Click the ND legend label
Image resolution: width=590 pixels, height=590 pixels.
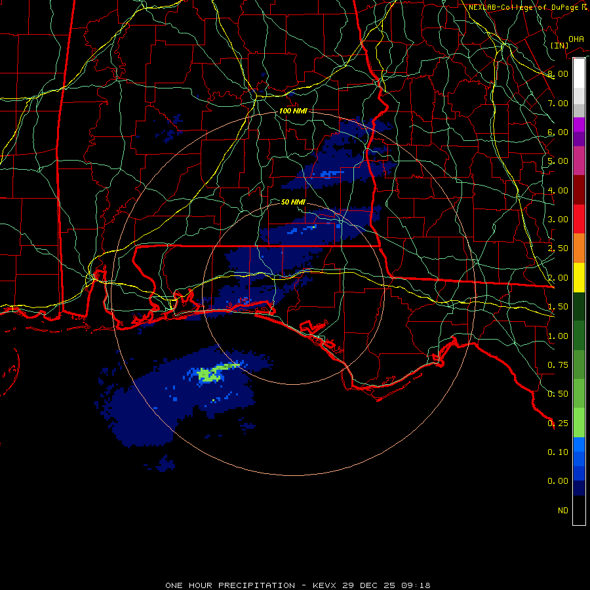pos(563,511)
